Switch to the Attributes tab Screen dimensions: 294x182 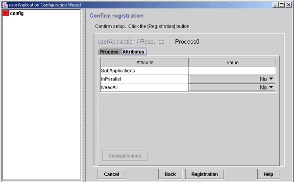point(134,52)
